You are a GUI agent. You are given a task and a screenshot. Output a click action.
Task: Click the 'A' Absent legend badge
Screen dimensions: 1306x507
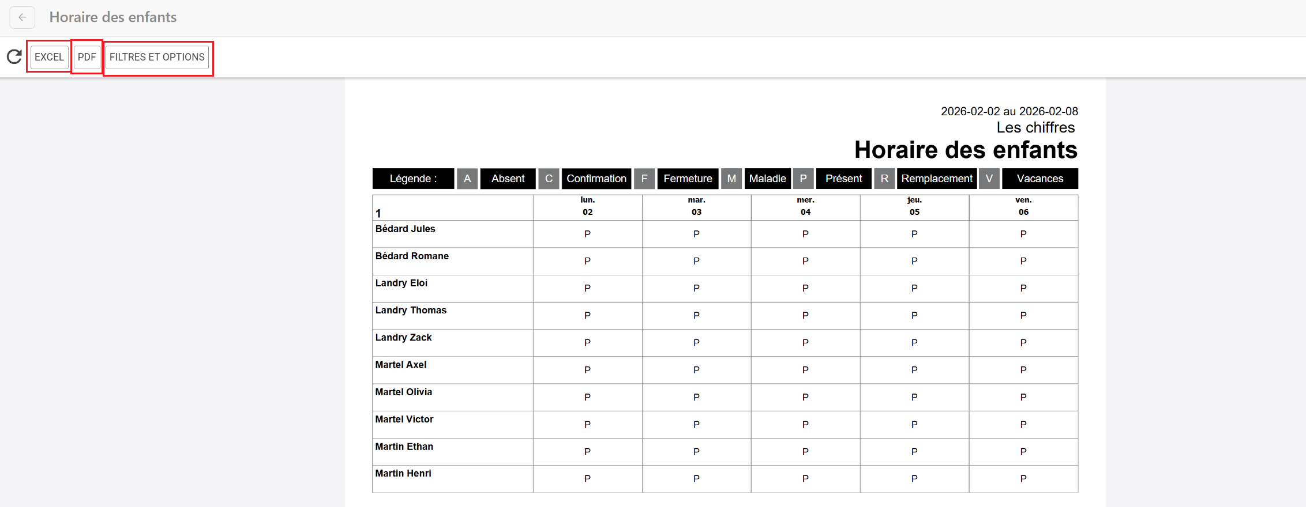pyautogui.click(x=467, y=179)
